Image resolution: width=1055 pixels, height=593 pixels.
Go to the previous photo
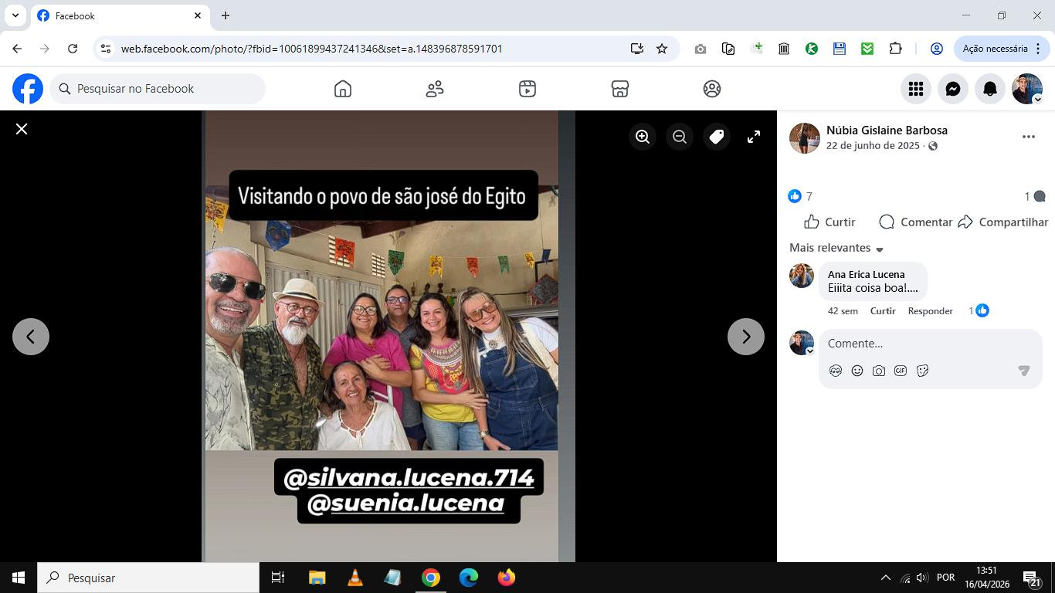point(31,337)
